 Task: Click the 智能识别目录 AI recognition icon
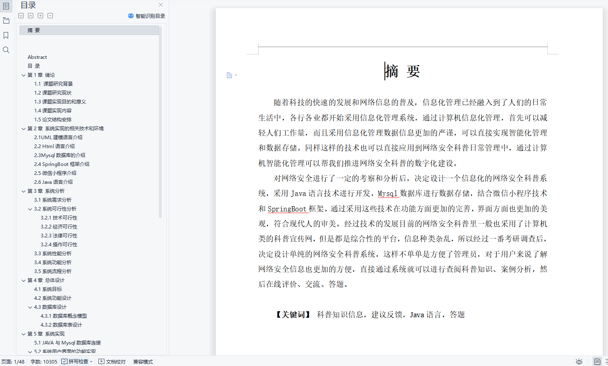[x=131, y=16]
